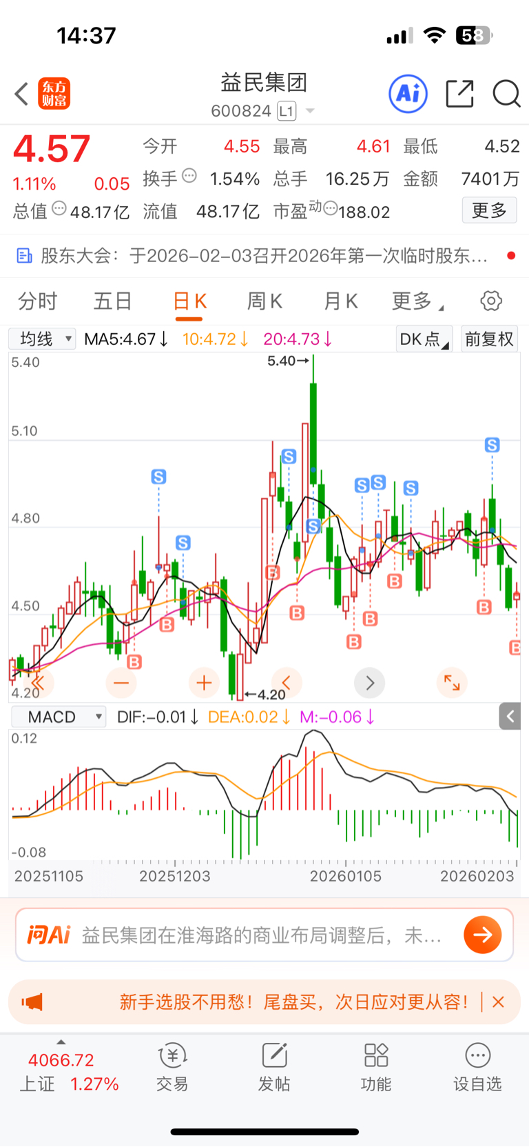Tap the 20260105 date label
Viewport: 529px width, 1147px height.
coord(345,876)
